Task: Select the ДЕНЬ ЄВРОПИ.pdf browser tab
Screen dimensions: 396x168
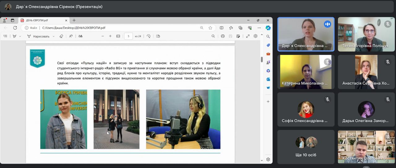Action: 37,20
